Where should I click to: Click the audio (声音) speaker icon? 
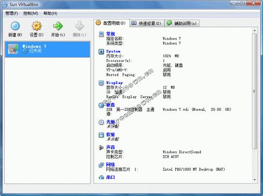point(102,148)
